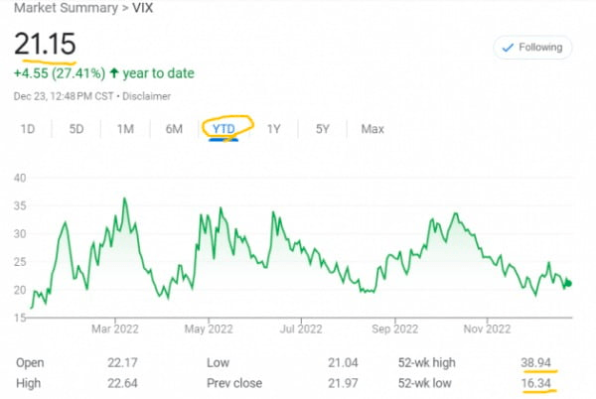Toggle the Following button
The height and width of the screenshot is (399, 596).
[532, 47]
